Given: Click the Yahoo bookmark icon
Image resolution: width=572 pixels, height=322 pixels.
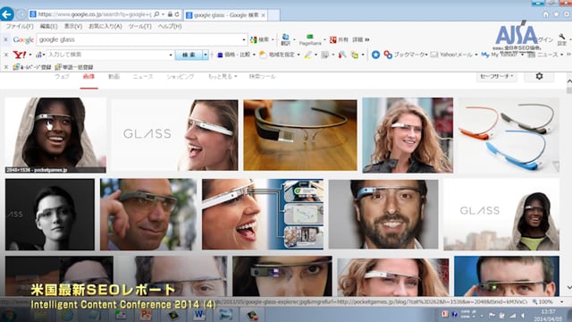Looking at the screenshot, I should pos(388,55).
